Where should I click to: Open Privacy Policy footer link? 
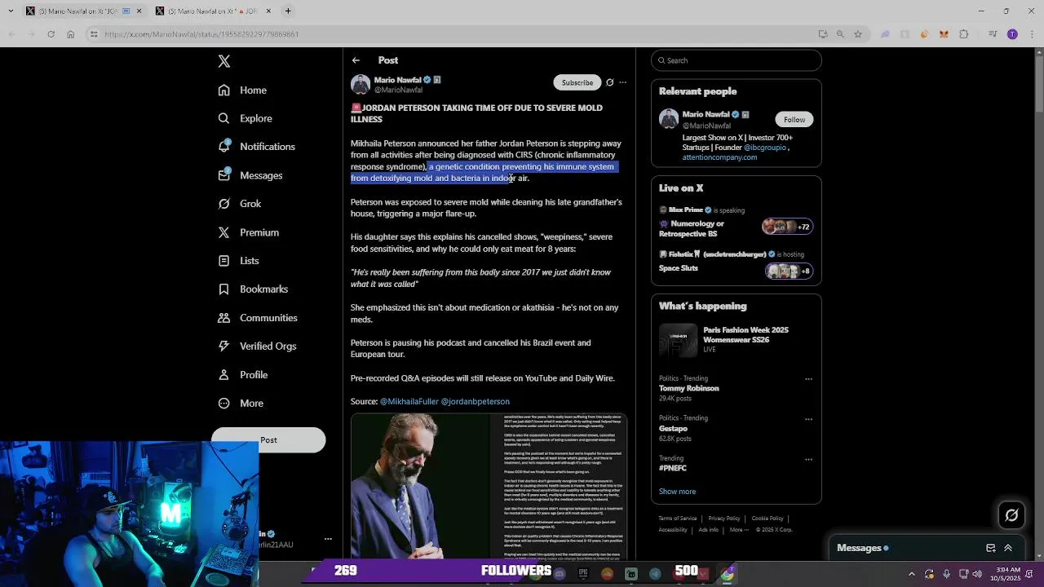coord(723,519)
